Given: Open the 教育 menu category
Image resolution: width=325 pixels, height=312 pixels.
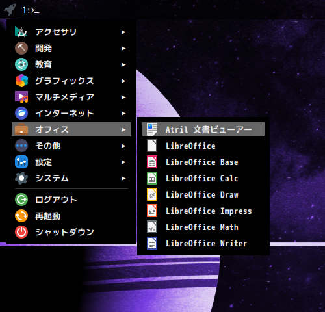Looking at the screenshot, I should 71,64.
